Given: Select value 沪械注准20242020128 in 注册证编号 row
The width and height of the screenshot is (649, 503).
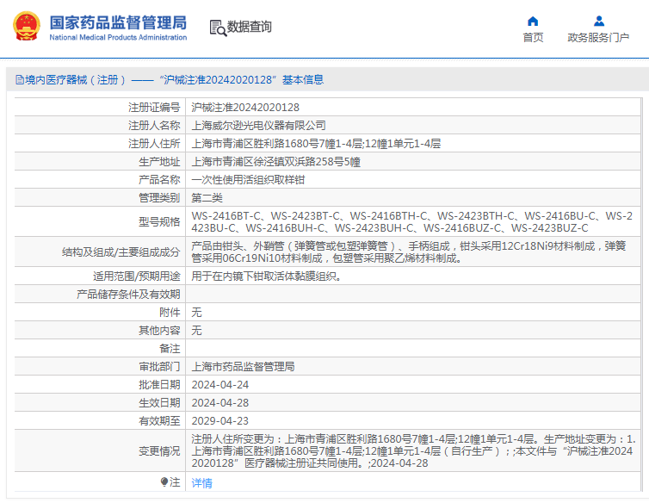Looking at the screenshot, I should pyautogui.click(x=245, y=108).
